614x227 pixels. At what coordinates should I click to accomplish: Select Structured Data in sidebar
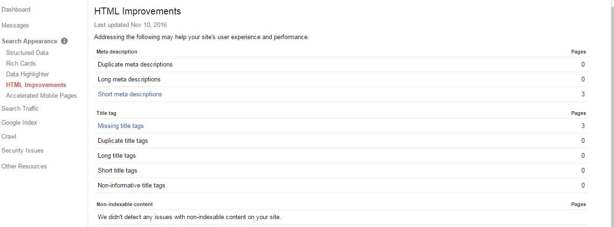point(27,53)
